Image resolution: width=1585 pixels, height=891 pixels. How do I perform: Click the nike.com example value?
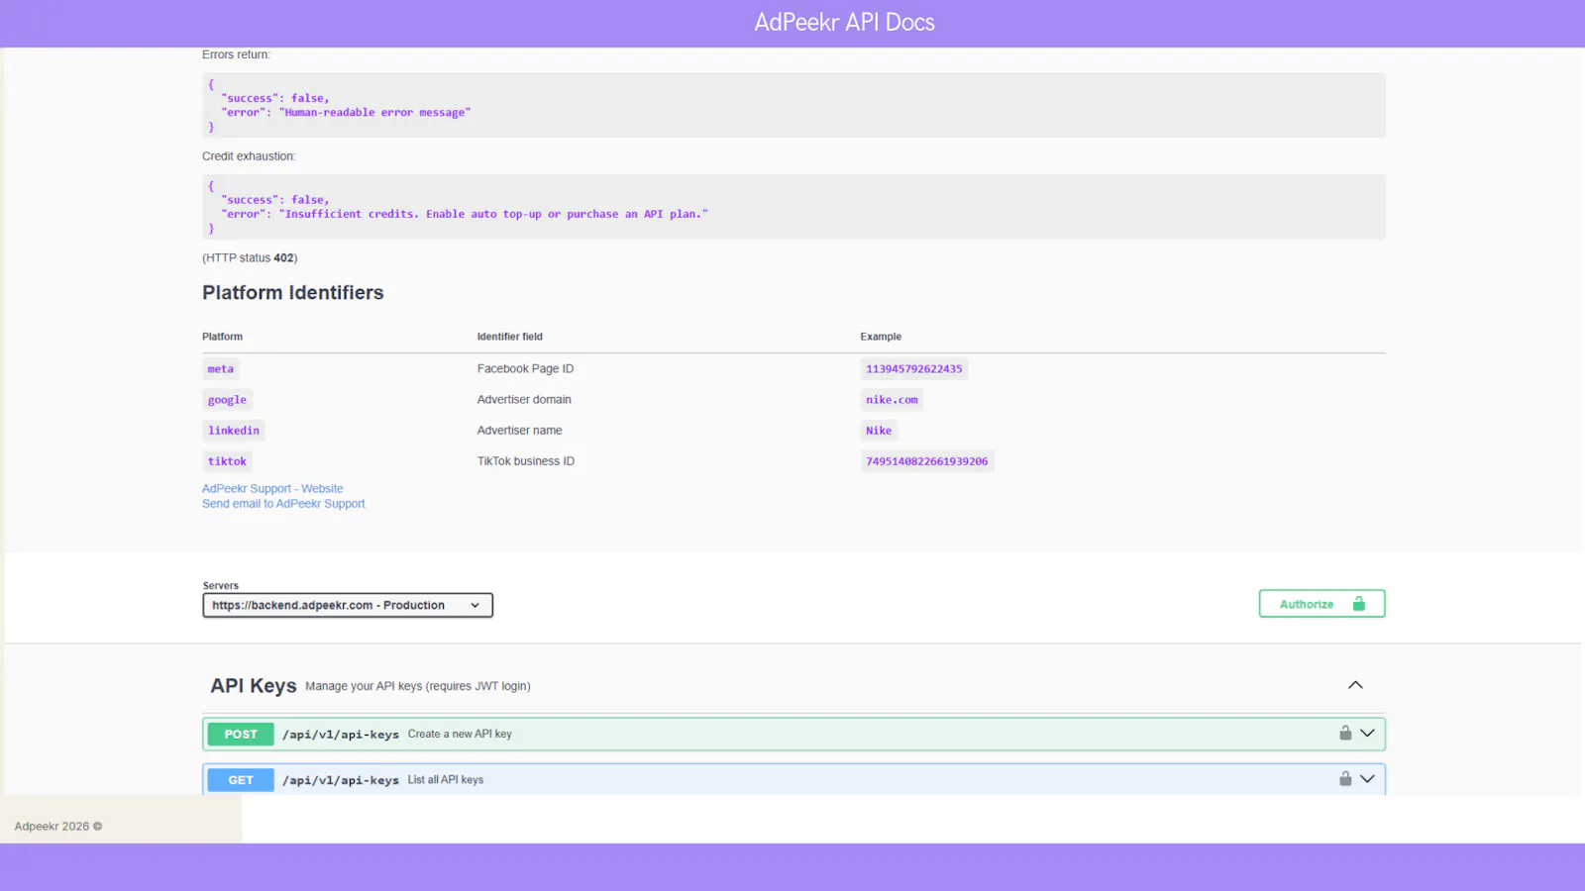pos(892,400)
